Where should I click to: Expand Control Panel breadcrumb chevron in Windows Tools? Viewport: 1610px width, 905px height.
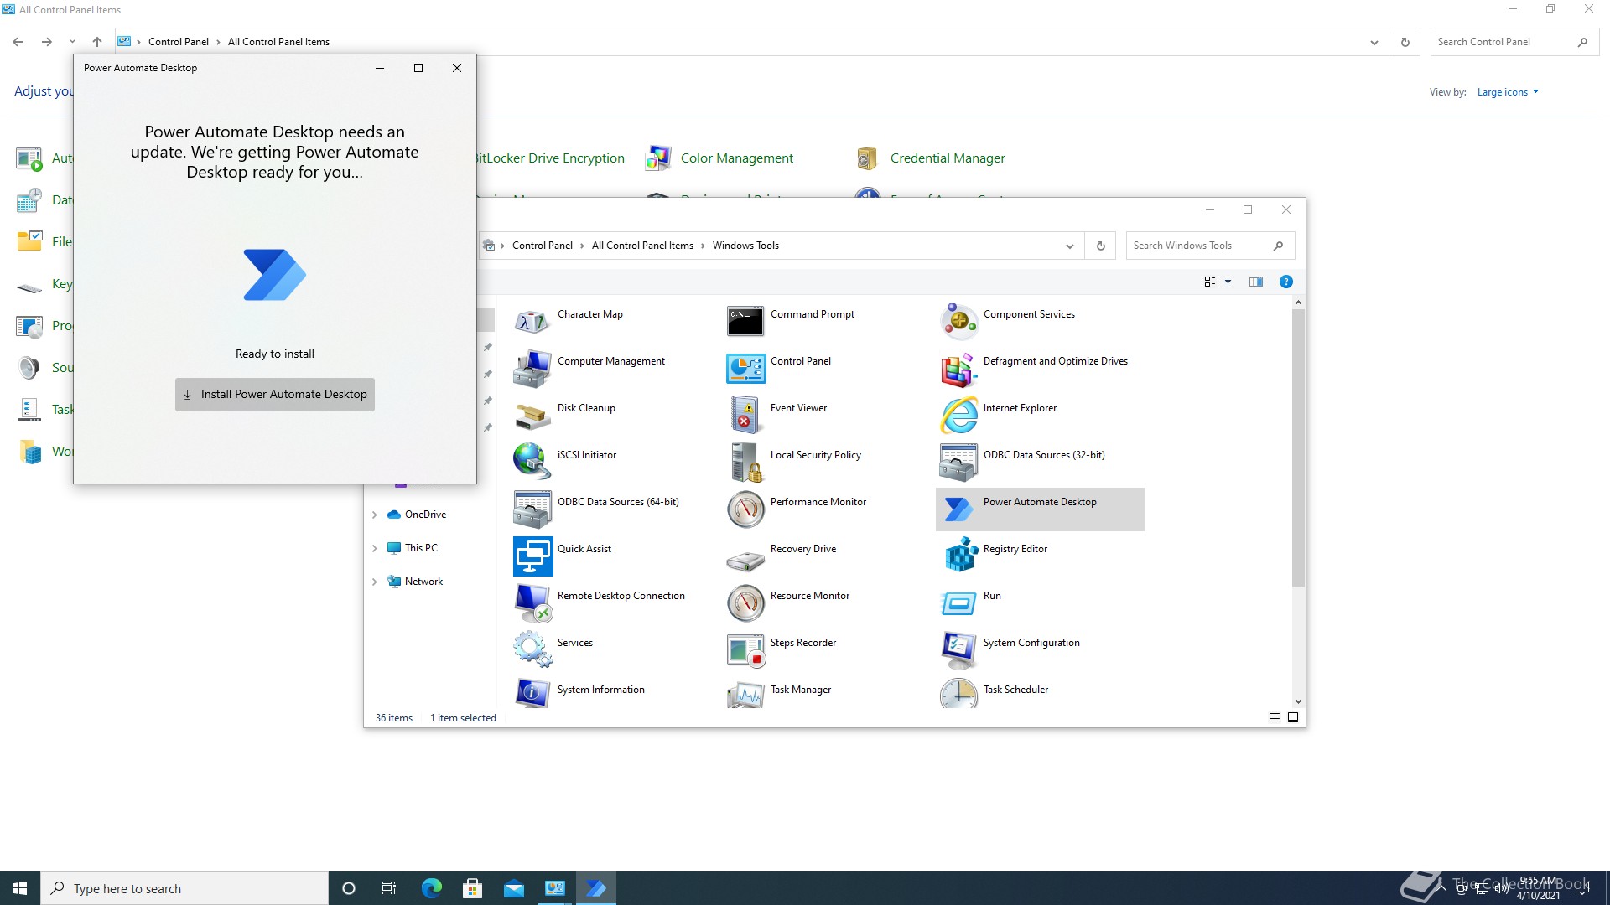[x=582, y=246]
